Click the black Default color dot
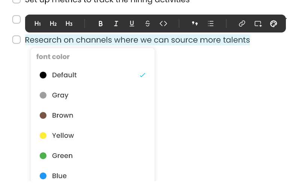 coord(43,75)
